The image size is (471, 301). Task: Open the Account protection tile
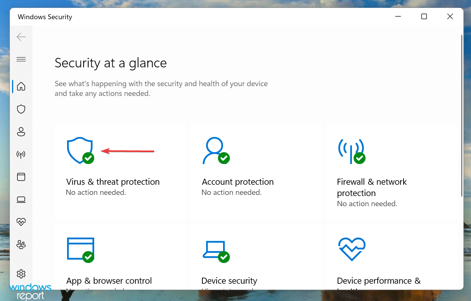pos(237,182)
